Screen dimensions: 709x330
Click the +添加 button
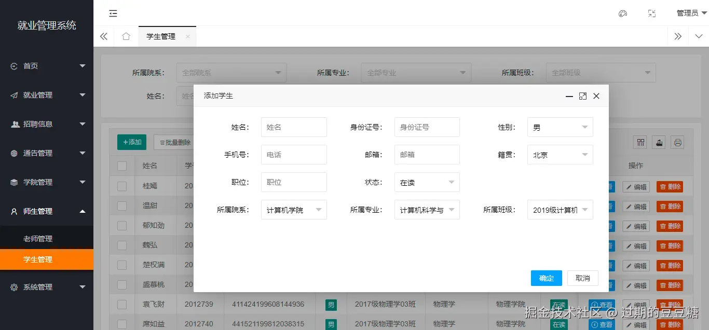132,142
